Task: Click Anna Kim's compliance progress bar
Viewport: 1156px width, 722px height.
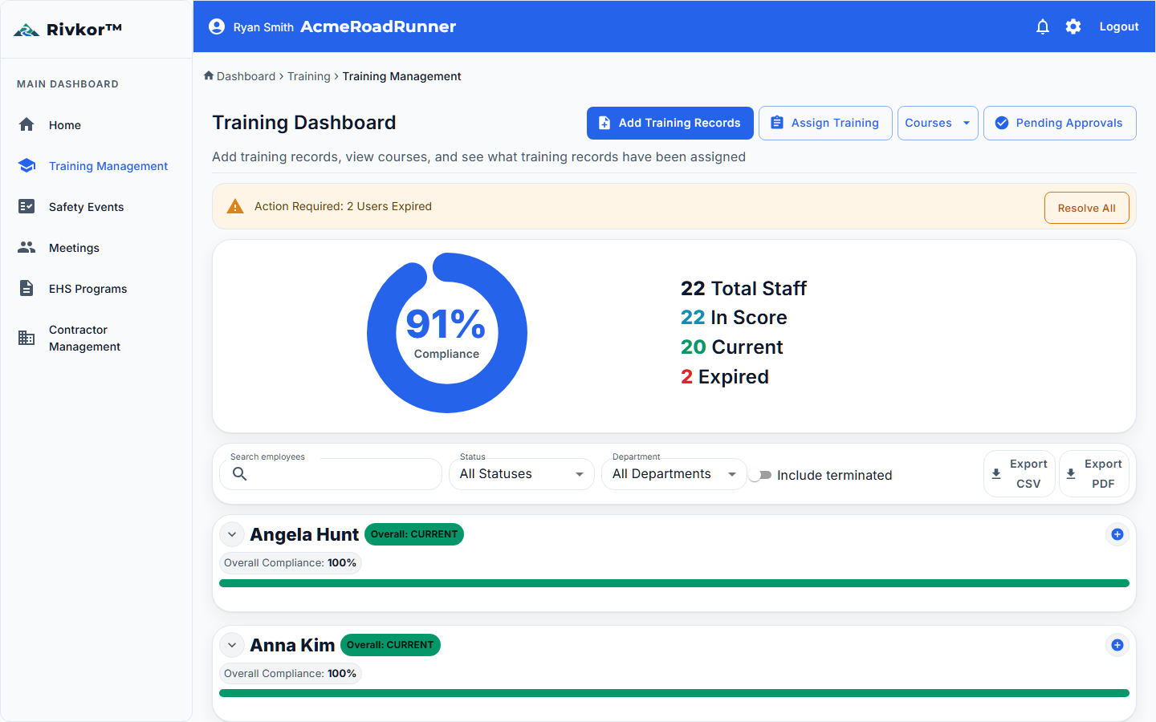Action: [674, 693]
